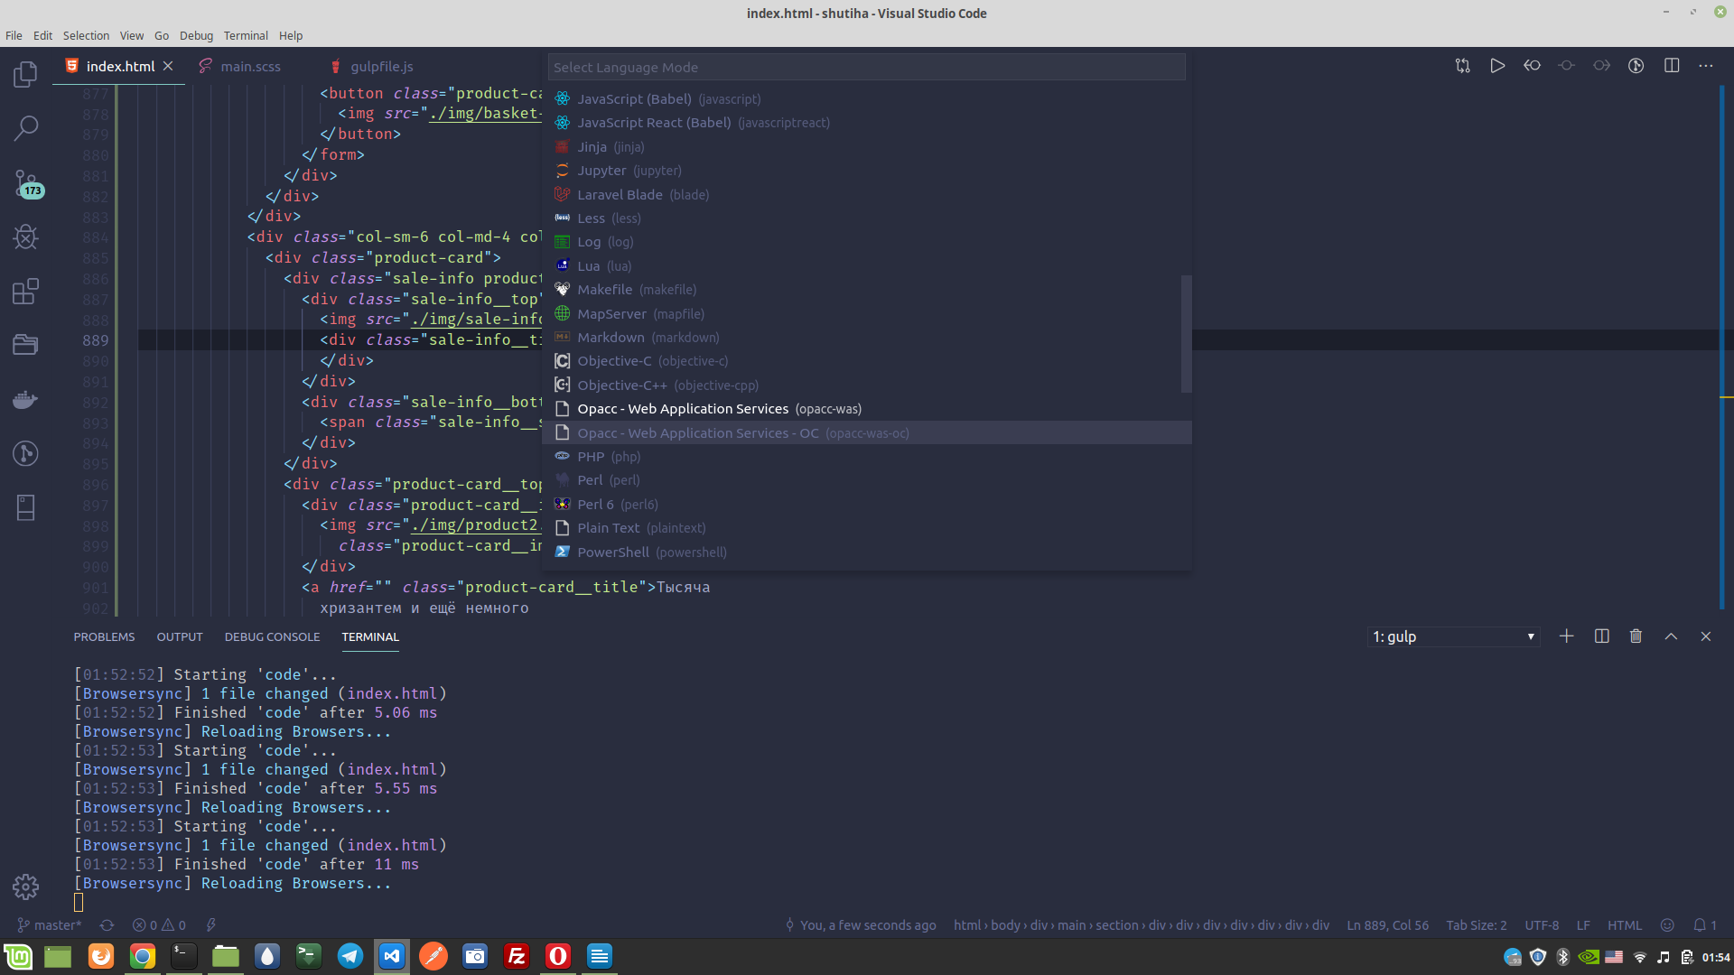Switch to the DEBUG CONSOLE panel tab
This screenshot has width=1734, height=975.
(272, 637)
